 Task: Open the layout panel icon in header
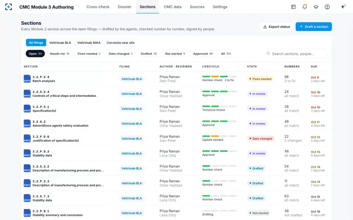coord(293,7)
